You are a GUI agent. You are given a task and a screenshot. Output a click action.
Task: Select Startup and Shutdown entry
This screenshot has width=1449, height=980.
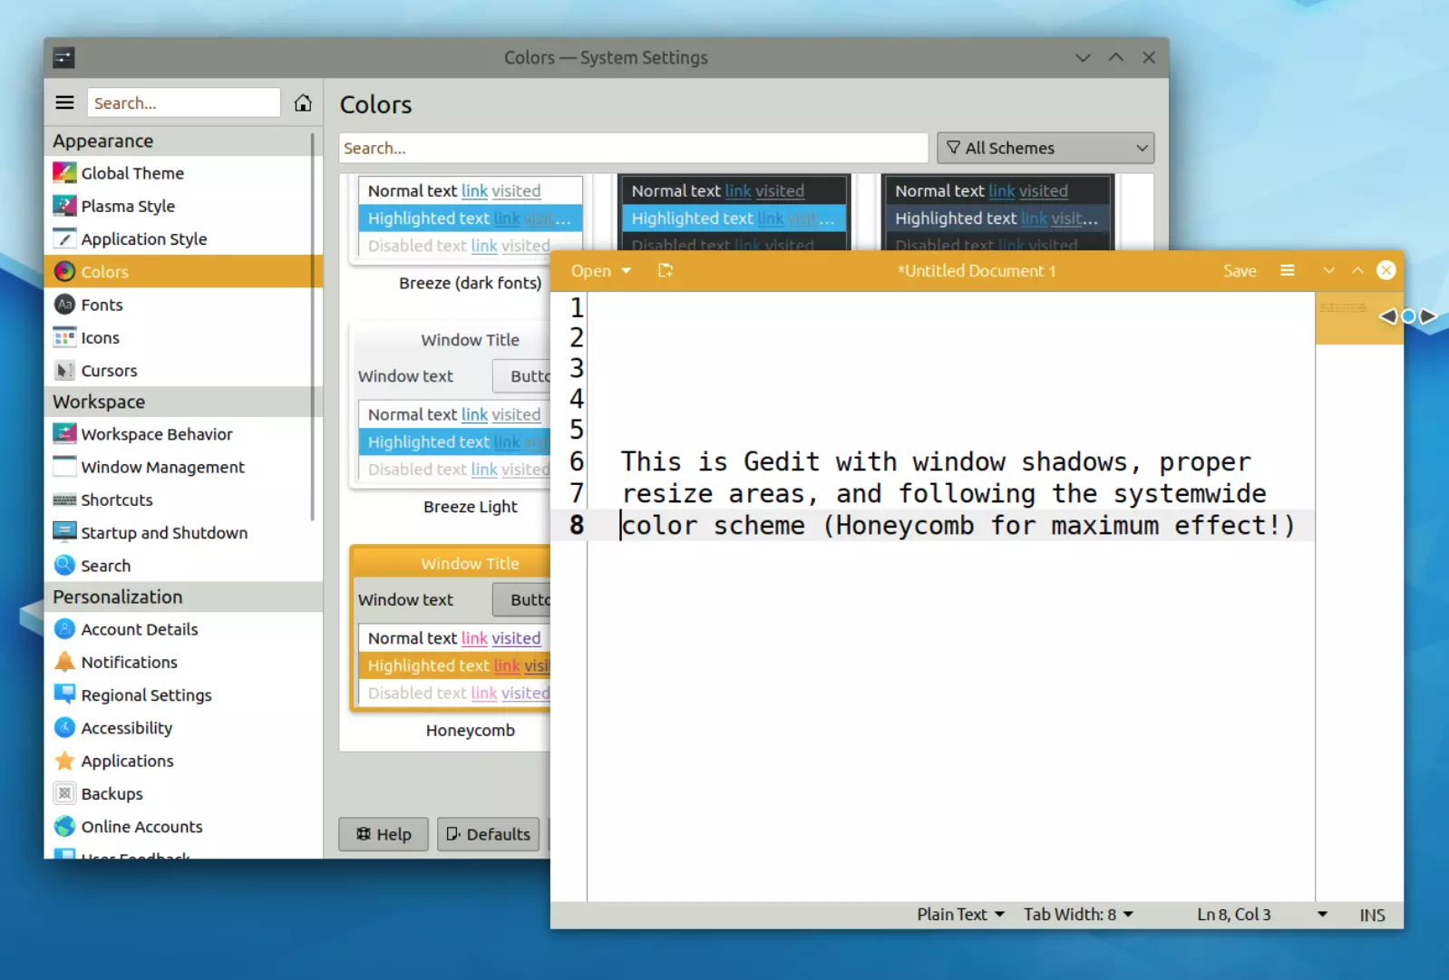(x=164, y=533)
